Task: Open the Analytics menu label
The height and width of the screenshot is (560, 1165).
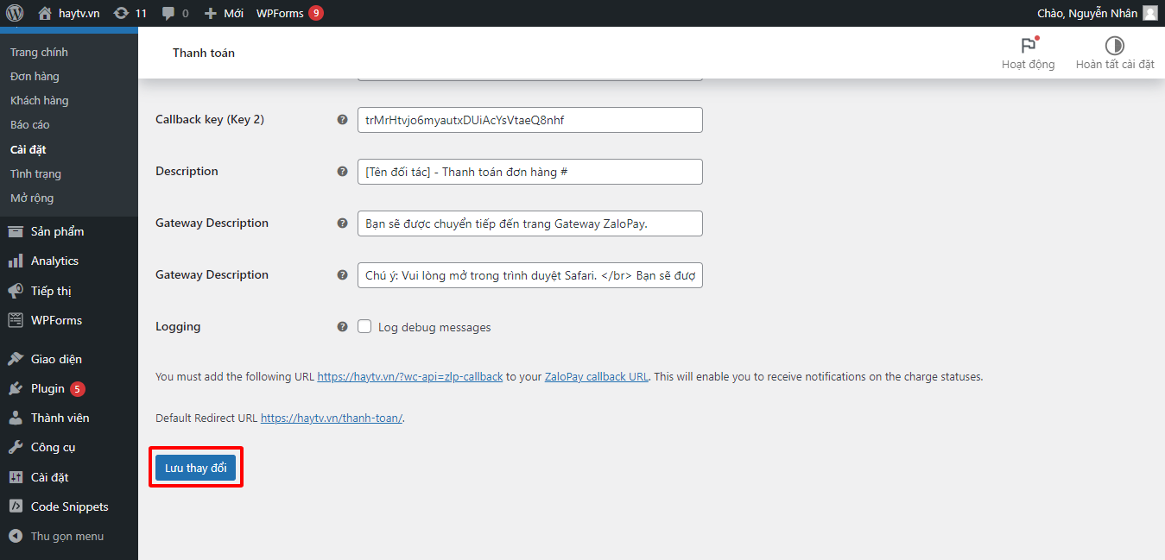Action: tap(54, 261)
